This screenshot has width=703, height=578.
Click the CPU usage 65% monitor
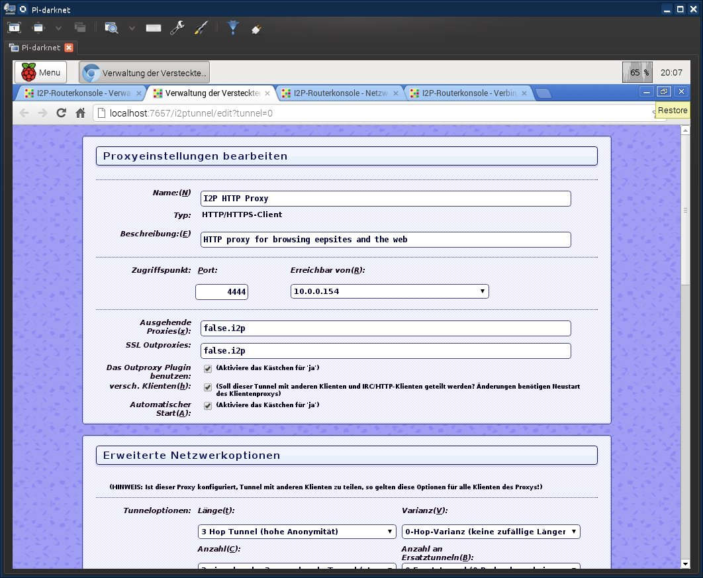click(637, 72)
